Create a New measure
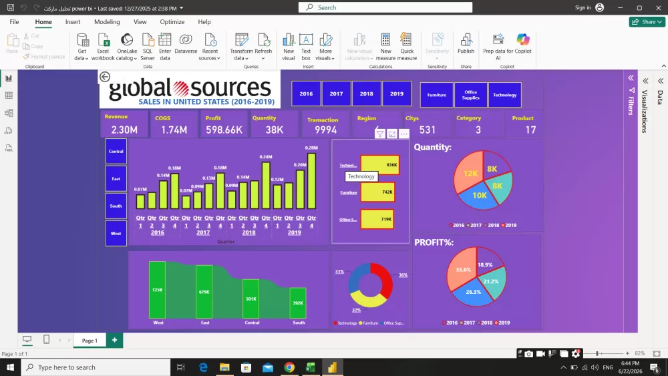 [385, 47]
